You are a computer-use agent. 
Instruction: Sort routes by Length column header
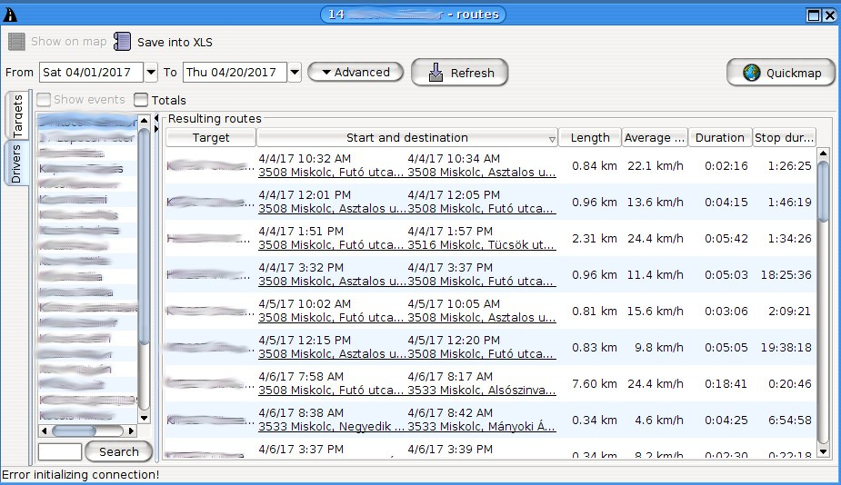589,138
